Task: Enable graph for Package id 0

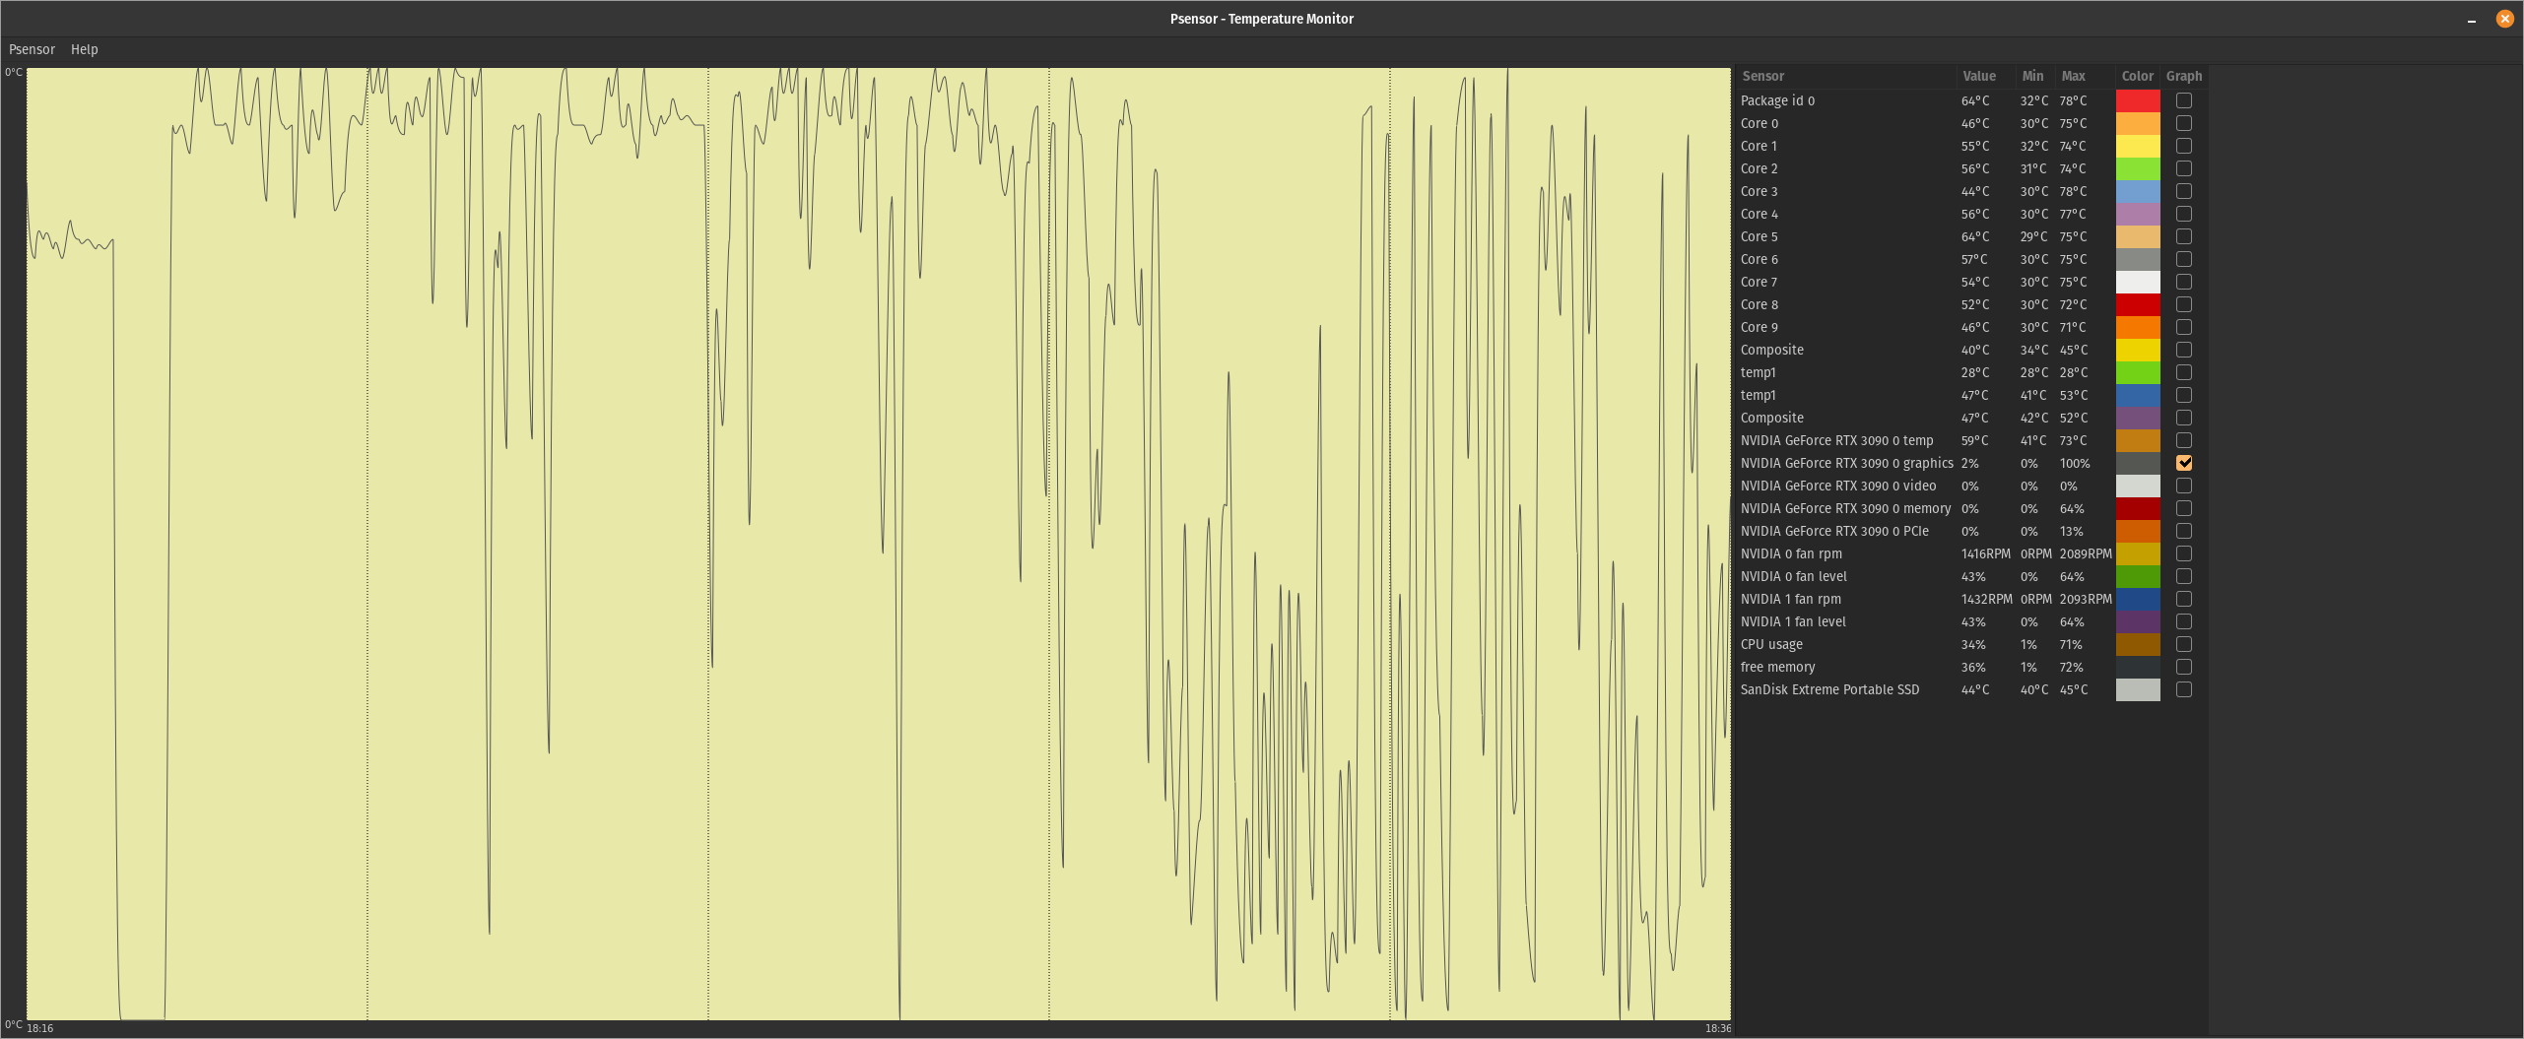Action: pos(2184,100)
